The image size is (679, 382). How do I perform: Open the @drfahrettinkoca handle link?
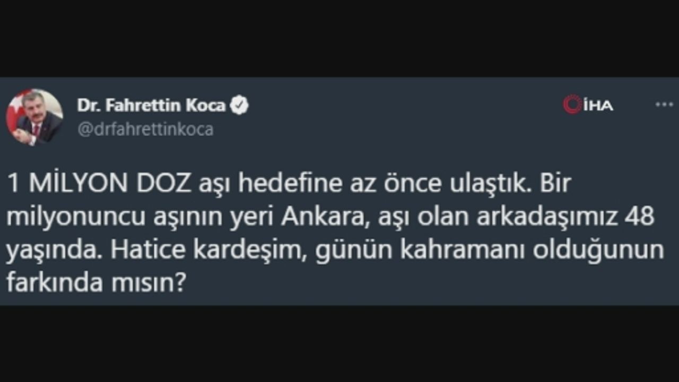[145, 129]
